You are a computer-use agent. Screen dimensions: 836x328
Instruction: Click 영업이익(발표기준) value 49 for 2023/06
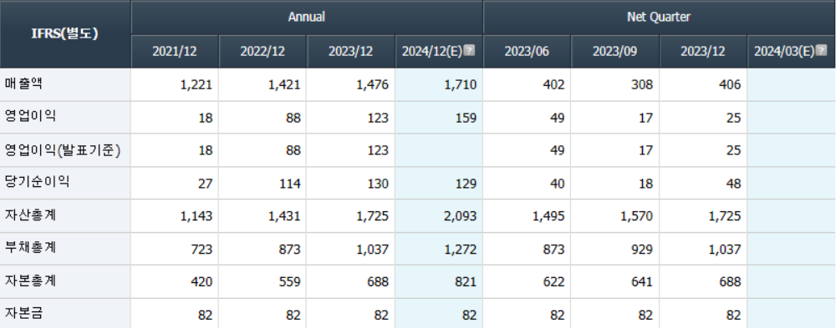558,151
